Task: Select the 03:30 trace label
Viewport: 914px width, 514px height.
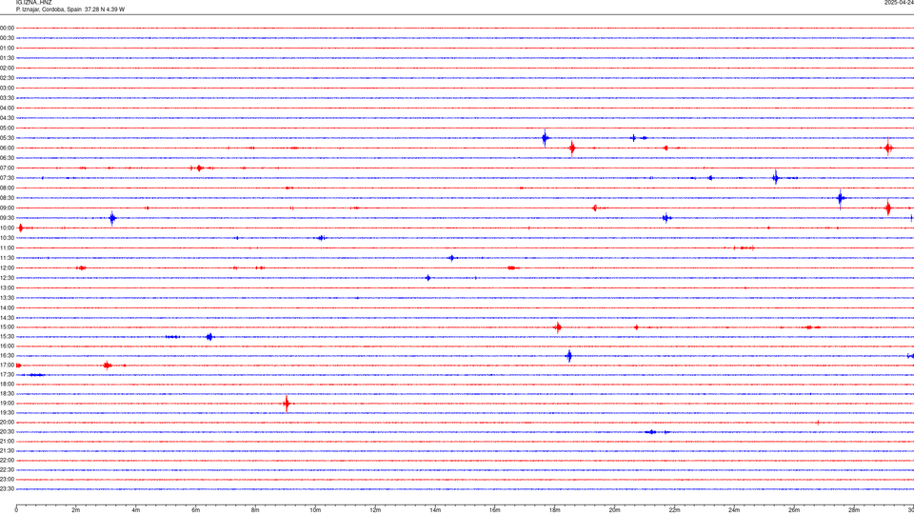Action: (7, 98)
